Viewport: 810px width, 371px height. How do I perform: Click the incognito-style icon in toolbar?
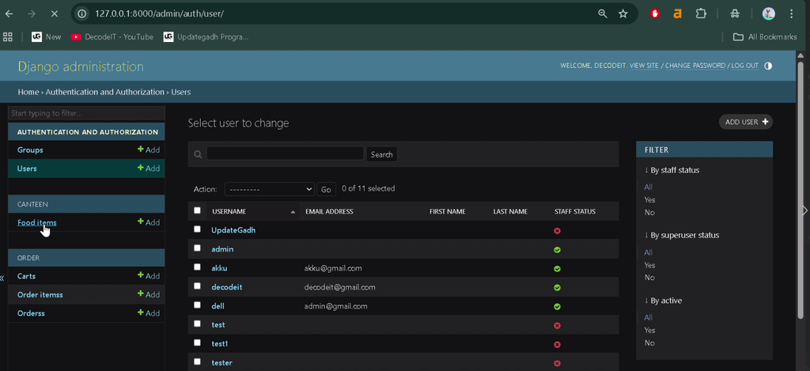click(735, 14)
